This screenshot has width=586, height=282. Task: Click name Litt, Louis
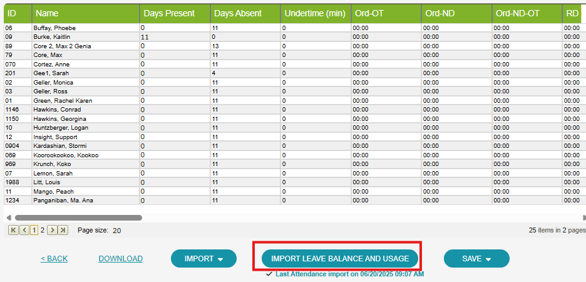[x=46, y=182]
